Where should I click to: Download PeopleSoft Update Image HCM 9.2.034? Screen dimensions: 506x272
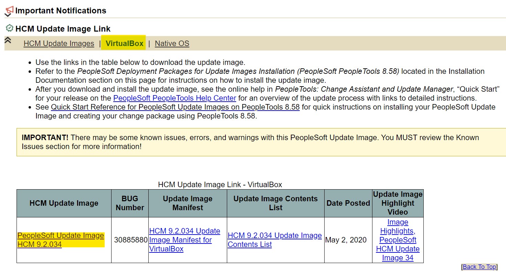(x=61, y=240)
